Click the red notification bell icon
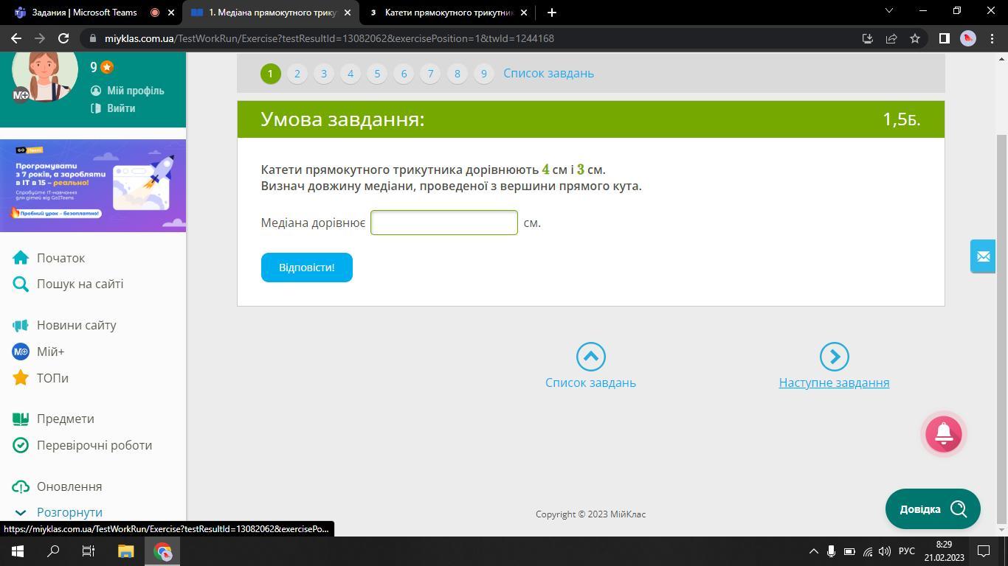This screenshot has width=1008, height=566. (944, 434)
